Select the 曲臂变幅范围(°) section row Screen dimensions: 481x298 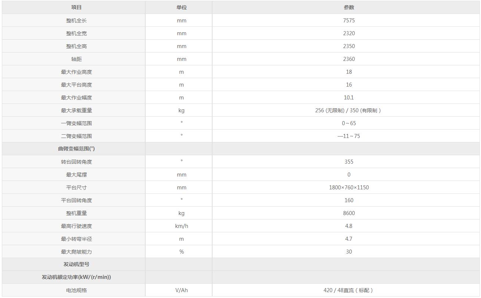coord(76,149)
